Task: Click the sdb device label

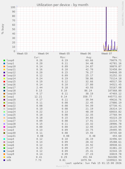Action: pos(9,160)
